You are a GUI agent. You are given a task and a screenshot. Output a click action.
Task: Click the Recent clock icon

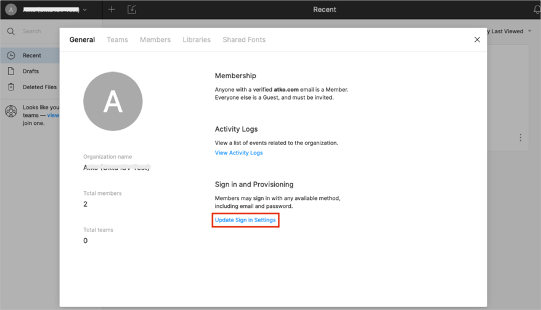point(11,55)
